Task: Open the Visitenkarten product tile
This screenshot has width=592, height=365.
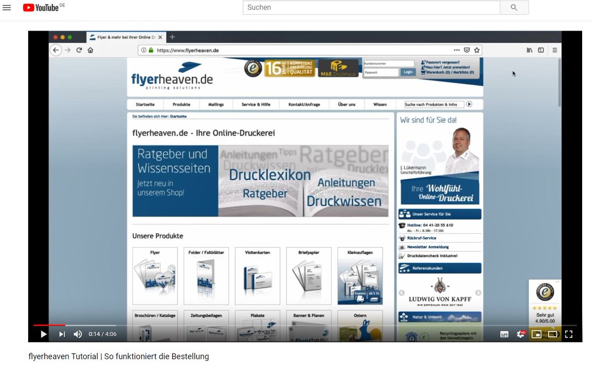Action: pos(258,276)
